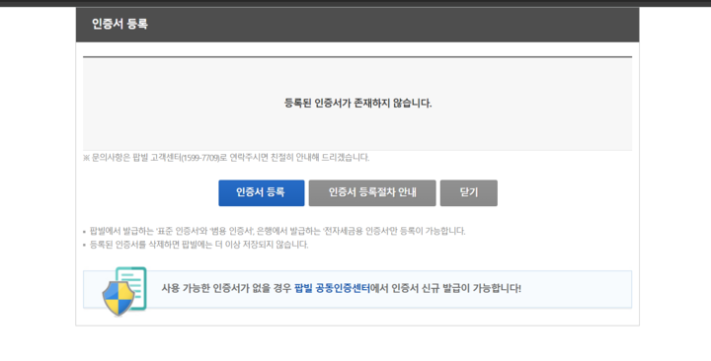Follow the 팝빌 공통인증센터 link
The image size is (711, 361).
(333, 289)
